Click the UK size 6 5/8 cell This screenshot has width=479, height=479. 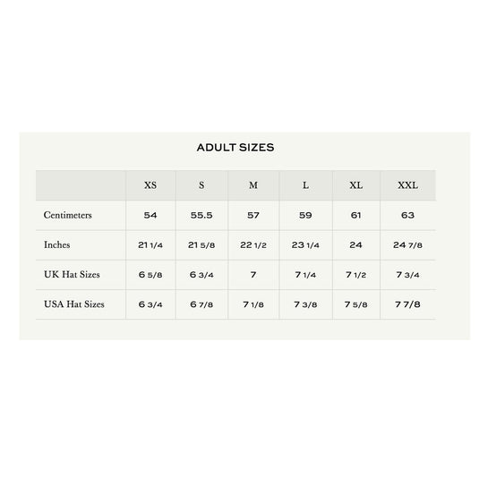tap(150, 275)
